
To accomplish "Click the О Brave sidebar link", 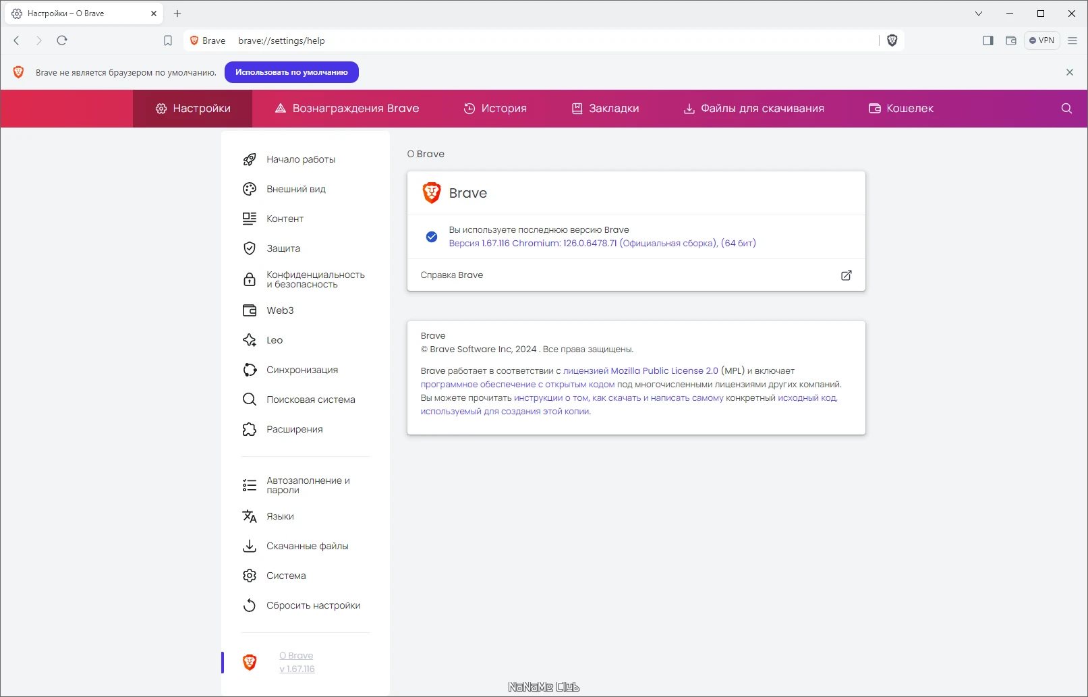I will tap(296, 656).
